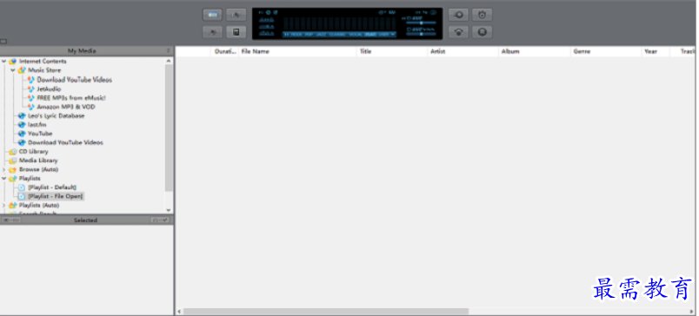Click the Selected panel title
699x316 pixels.
85,221
